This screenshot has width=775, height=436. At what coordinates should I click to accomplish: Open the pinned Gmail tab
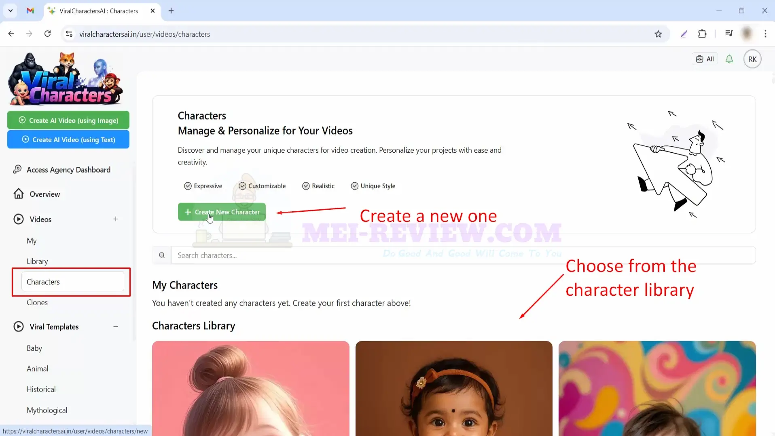coord(30,11)
